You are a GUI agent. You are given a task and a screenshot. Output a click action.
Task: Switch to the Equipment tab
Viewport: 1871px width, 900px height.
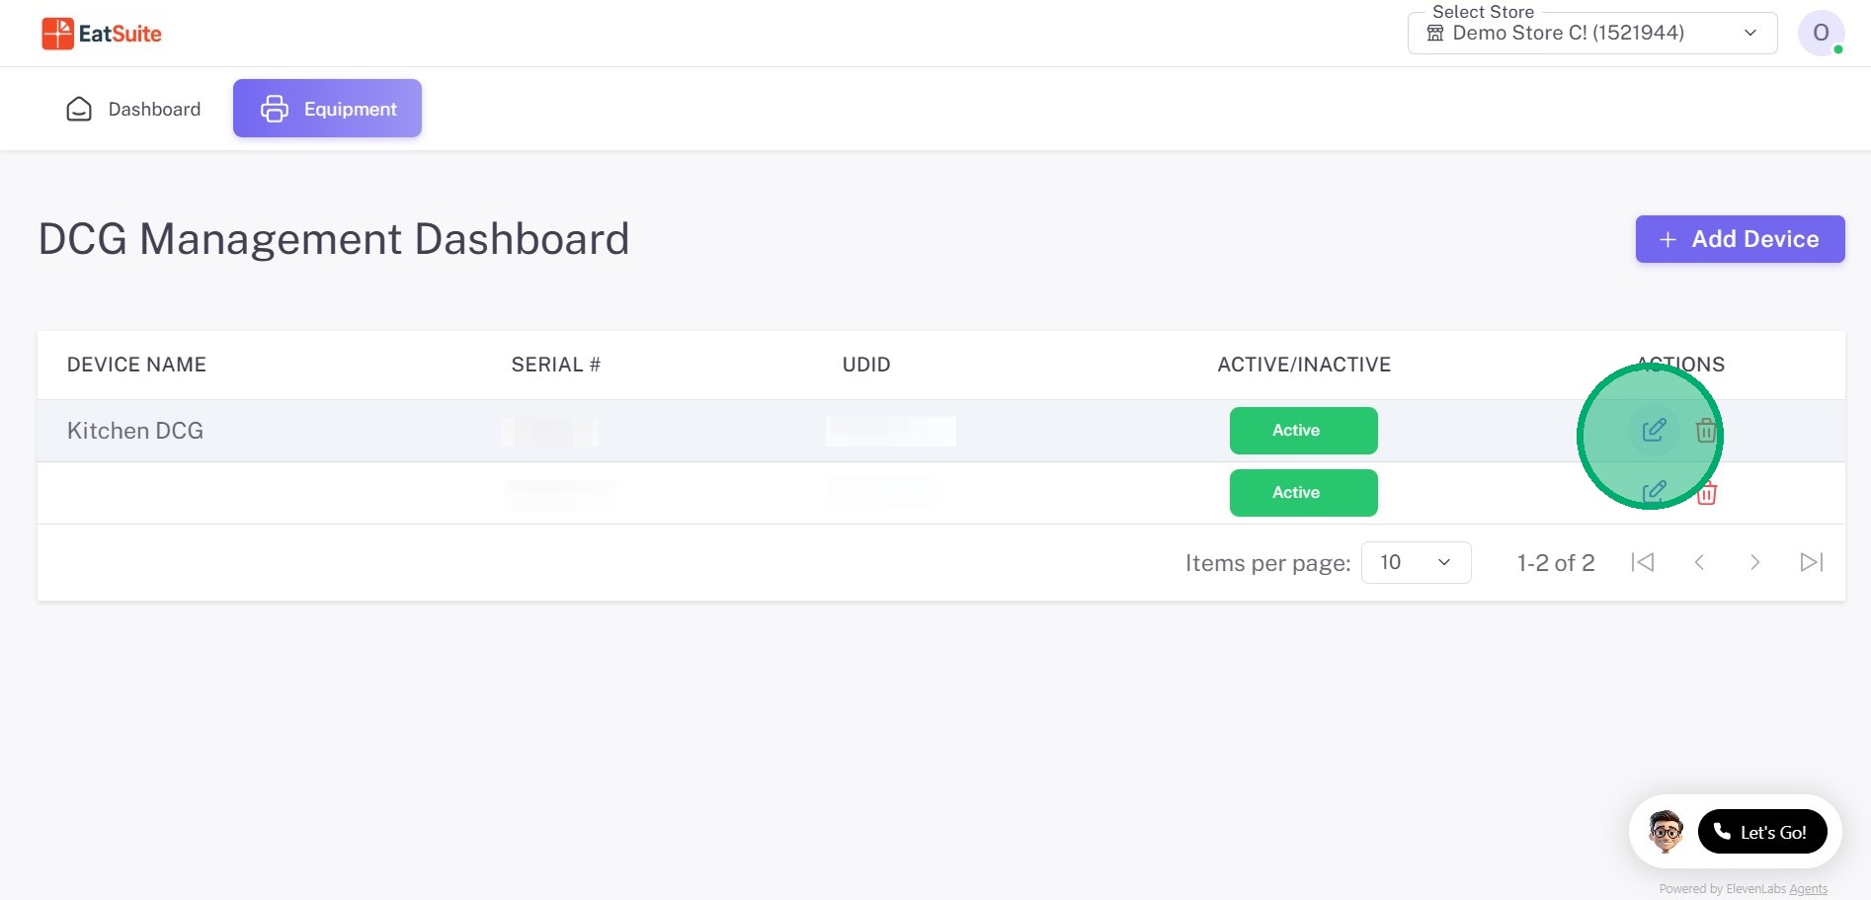point(327,109)
